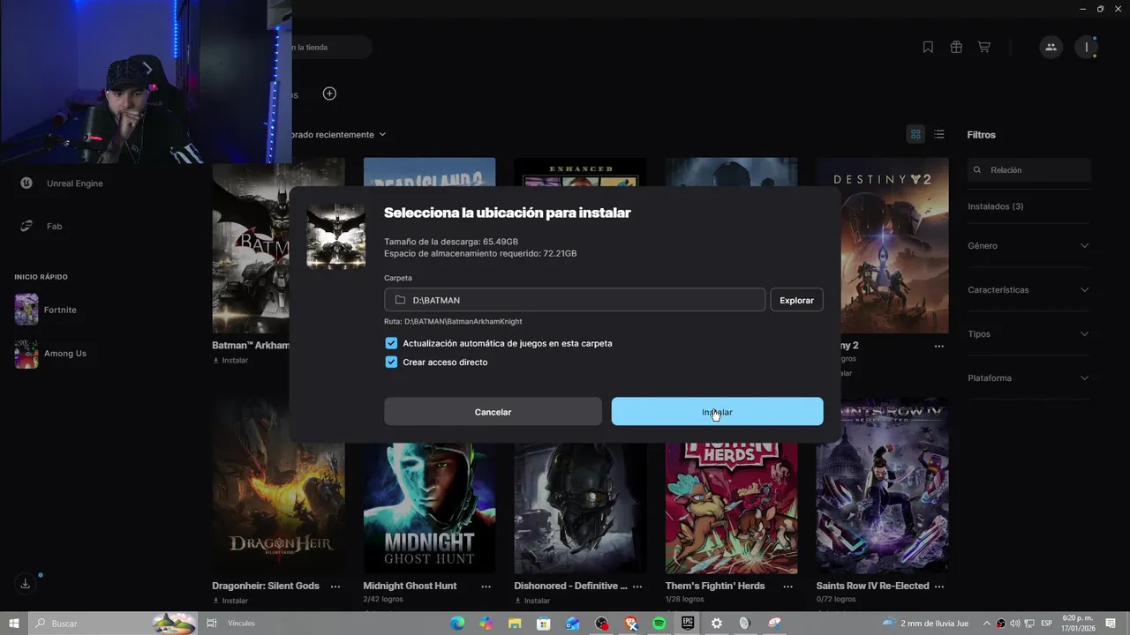The width and height of the screenshot is (1130, 635).
Task: Click Epic Games Launcher taskbar icon
Action: point(688,624)
